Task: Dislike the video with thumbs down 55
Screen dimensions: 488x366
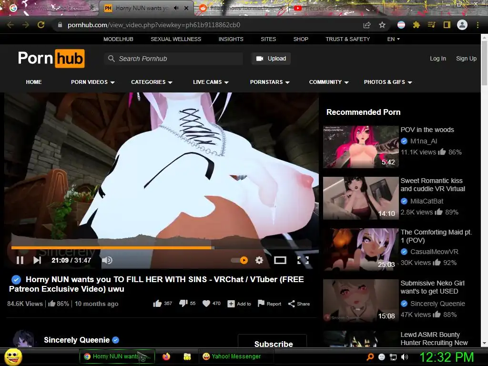Action: coord(187,304)
